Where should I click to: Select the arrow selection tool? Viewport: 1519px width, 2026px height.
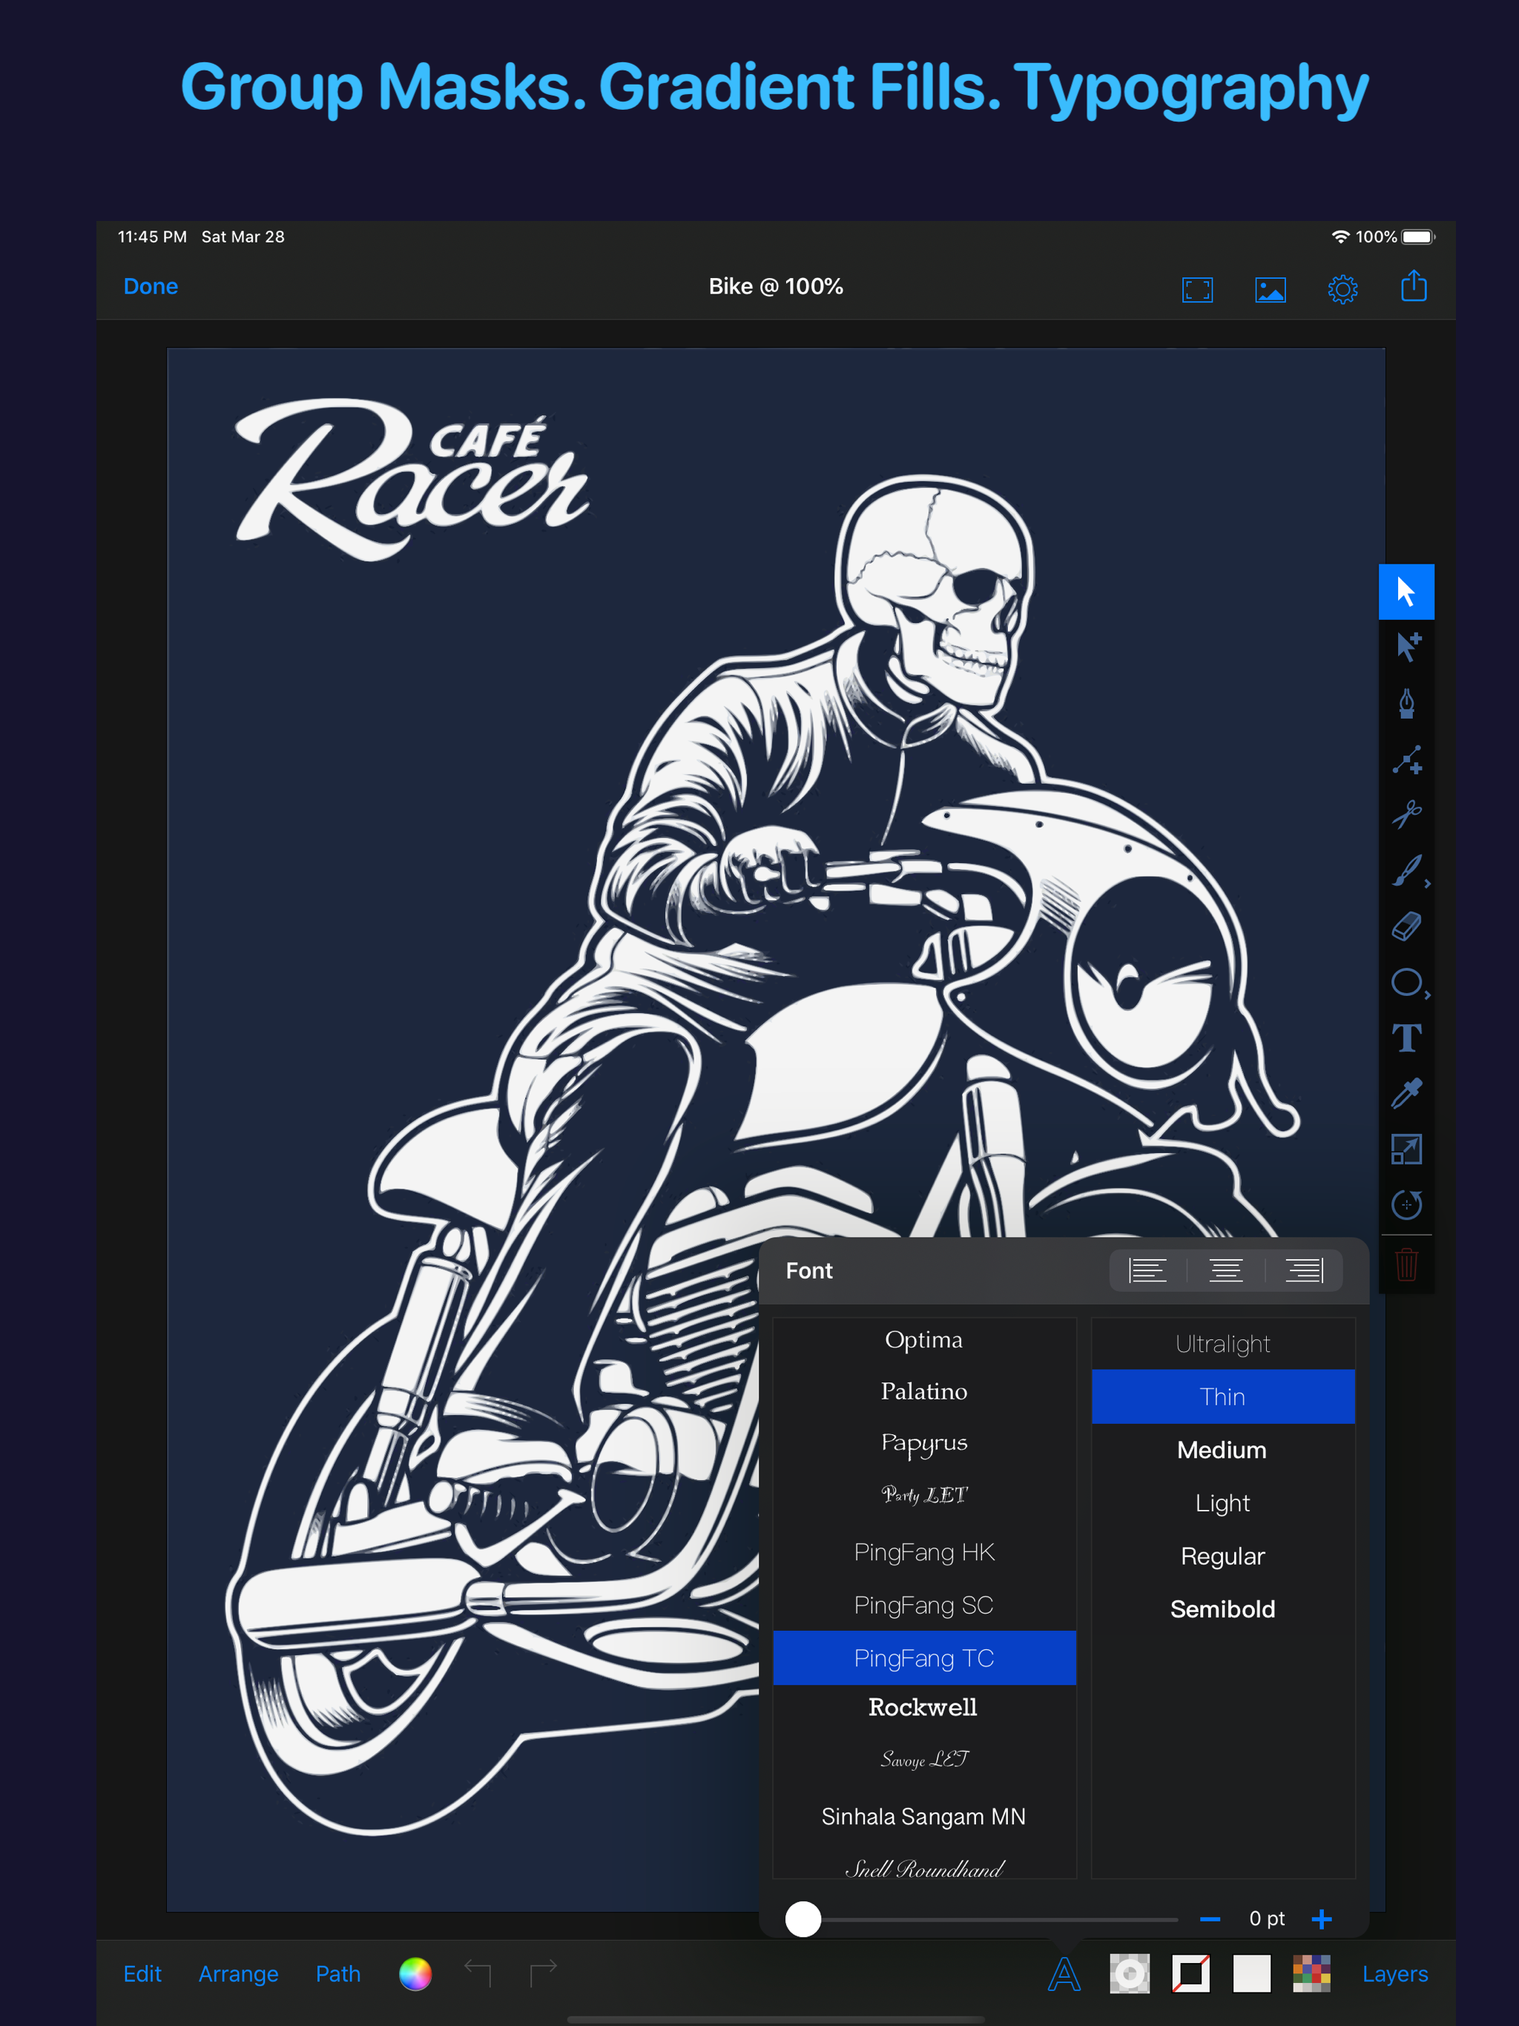pyautogui.click(x=1406, y=592)
